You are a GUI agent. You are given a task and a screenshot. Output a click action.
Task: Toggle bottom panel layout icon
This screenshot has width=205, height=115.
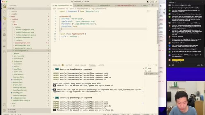point(151,2)
